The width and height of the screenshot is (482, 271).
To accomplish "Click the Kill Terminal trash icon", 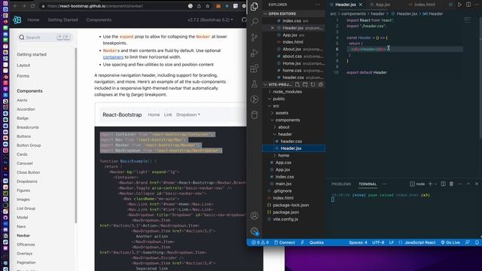I will [451, 184].
